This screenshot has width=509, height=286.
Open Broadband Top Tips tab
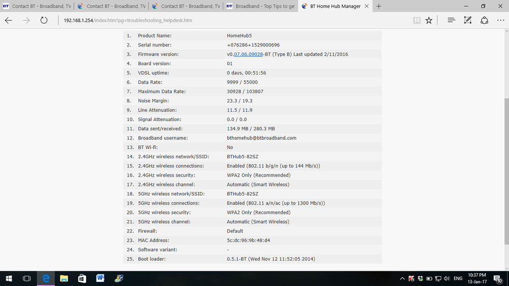(261, 6)
